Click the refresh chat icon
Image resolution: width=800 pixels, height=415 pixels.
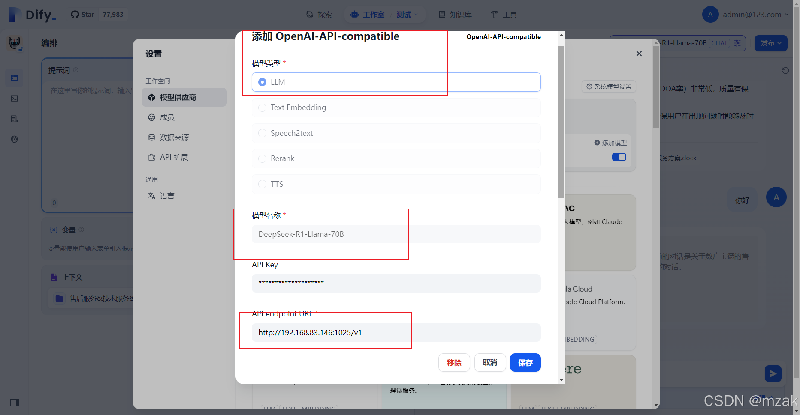tap(785, 70)
